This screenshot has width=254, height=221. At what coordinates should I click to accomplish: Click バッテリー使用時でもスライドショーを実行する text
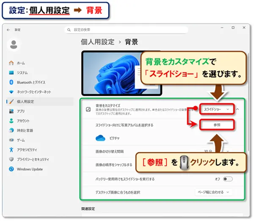pyautogui.click(x=125, y=179)
